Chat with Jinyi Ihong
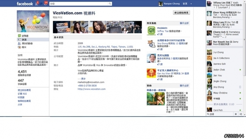This screenshot has width=246, height=139. pyautogui.click(x=224, y=87)
